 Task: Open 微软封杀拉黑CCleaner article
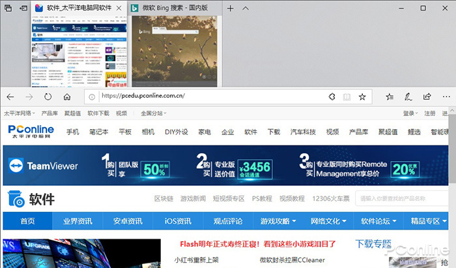point(292,260)
